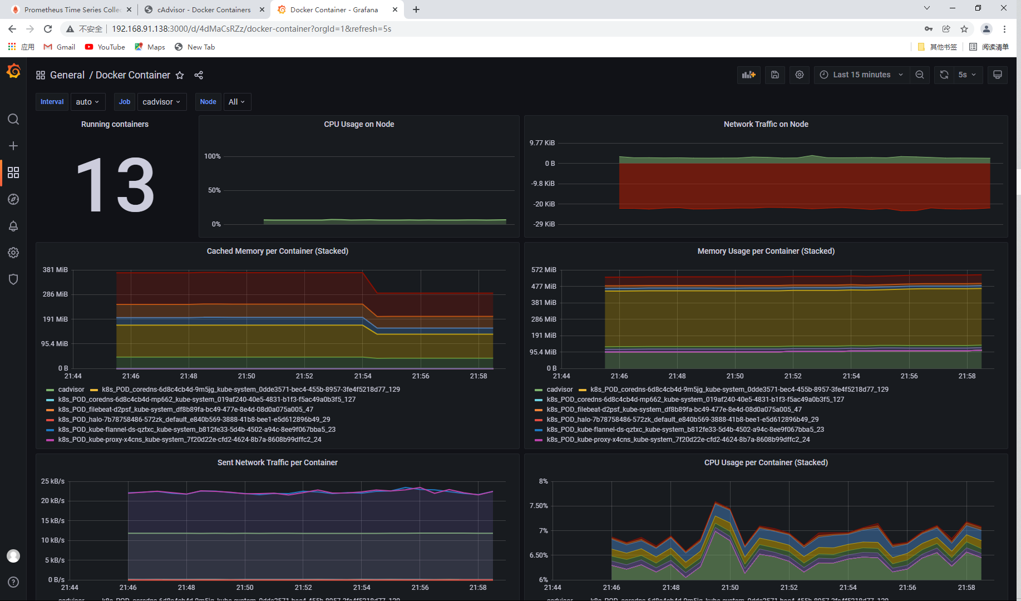Screen dimensions: 1021x601
Task: Open dashboard settings gear in top bar
Action: tap(800, 75)
